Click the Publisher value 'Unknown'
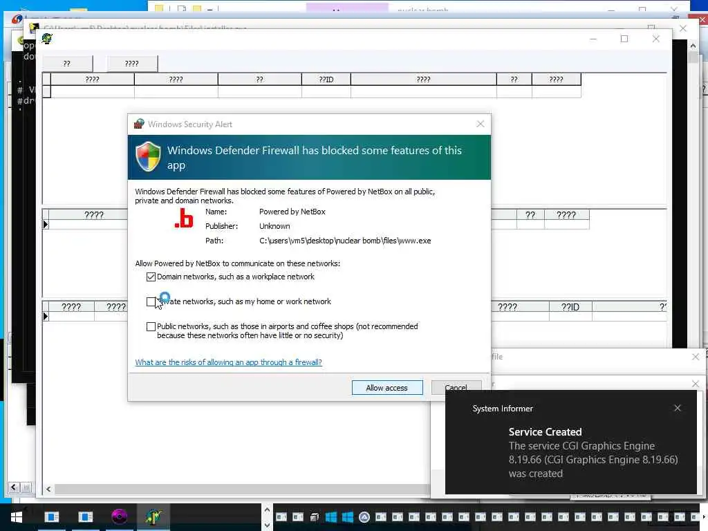Screen dimensions: 708x531 click(274, 226)
